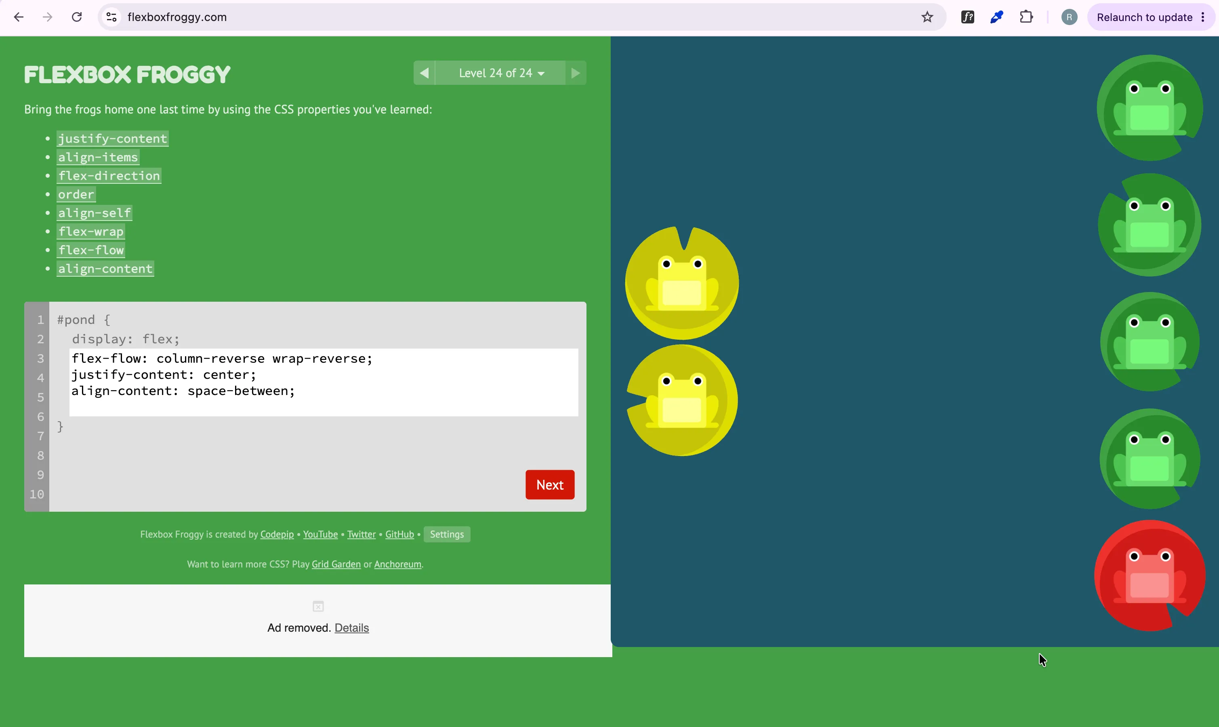Go to next level with right arrow
The height and width of the screenshot is (727, 1219).
point(576,73)
